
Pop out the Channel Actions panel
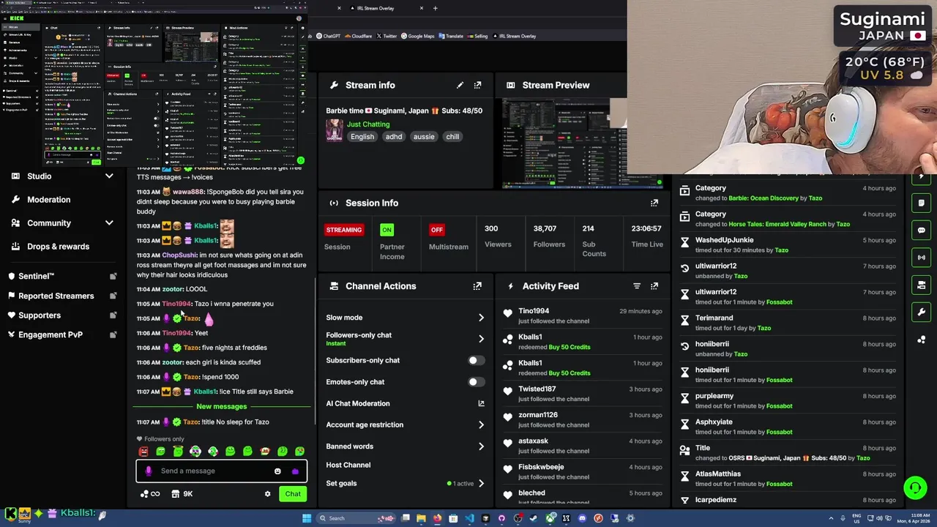click(x=477, y=286)
